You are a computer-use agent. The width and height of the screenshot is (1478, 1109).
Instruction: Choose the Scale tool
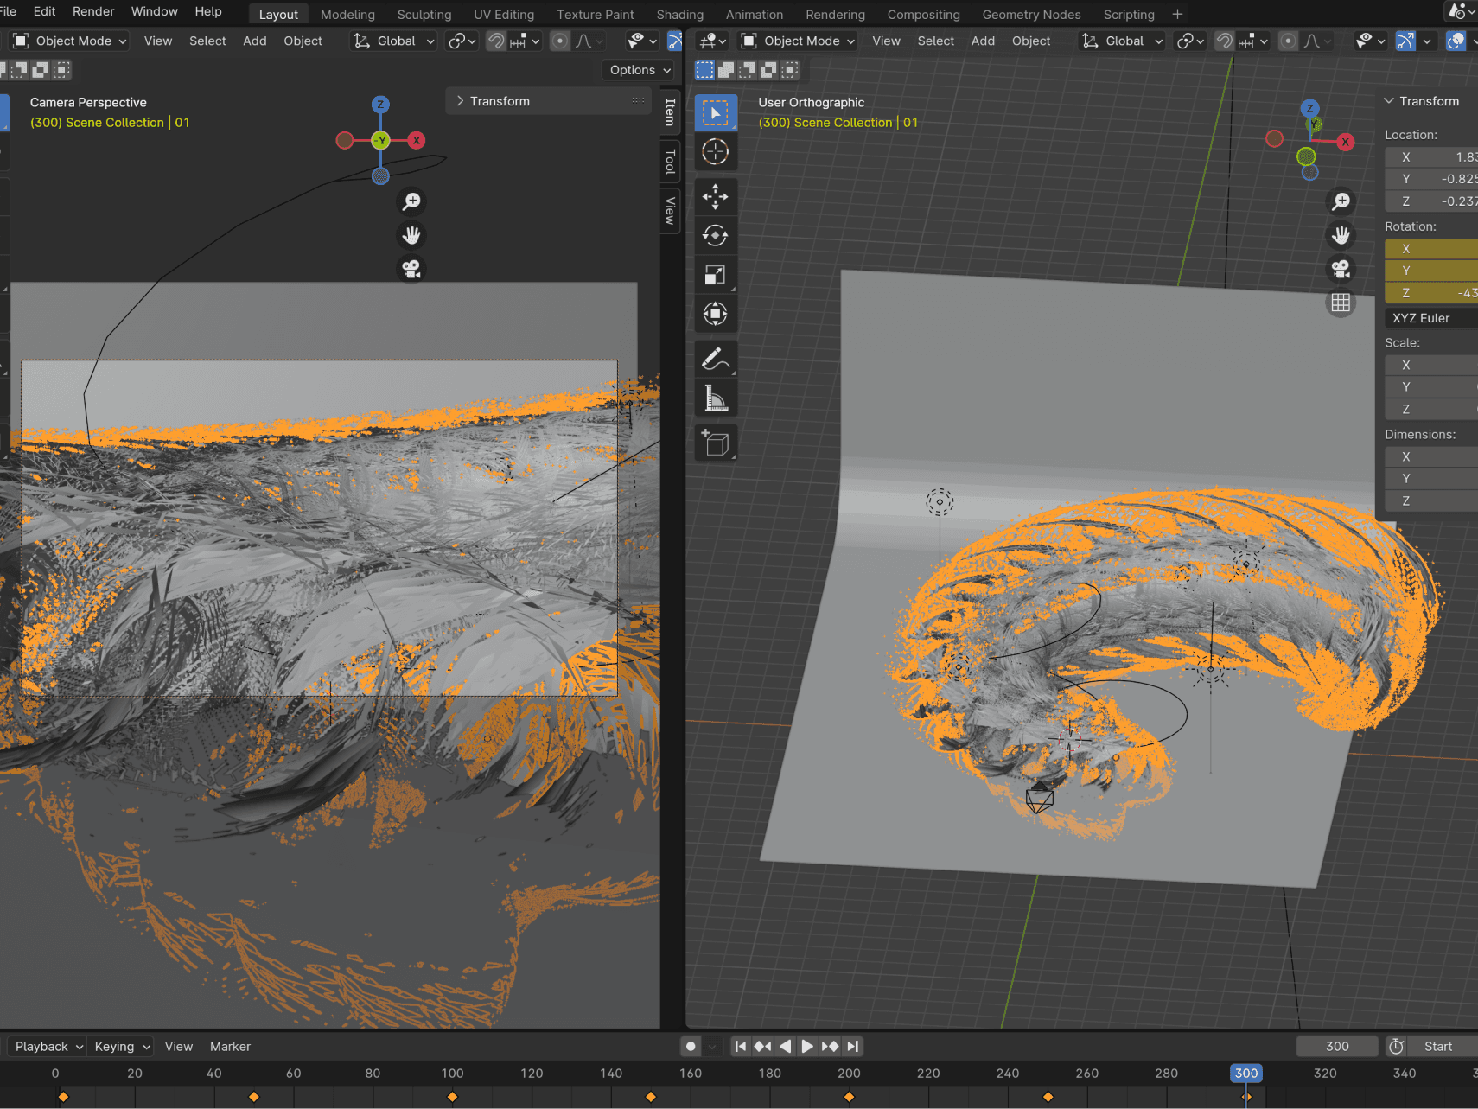click(715, 276)
